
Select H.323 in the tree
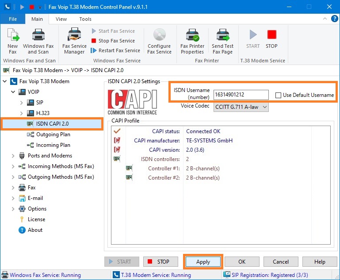click(38, 113)
